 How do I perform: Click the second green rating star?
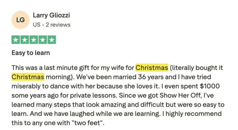tap(25, 40)
